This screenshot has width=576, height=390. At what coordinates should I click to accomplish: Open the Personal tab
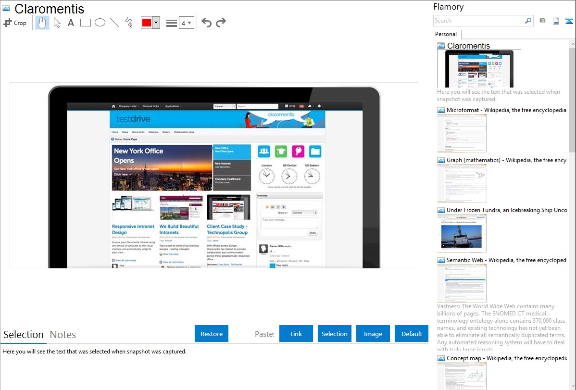(446, 34)
